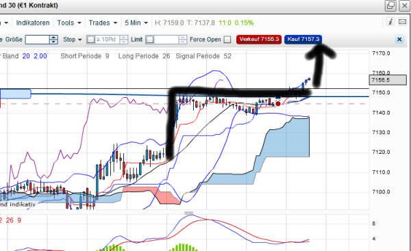
Task: Decrease Größe with the down stepper
Action: pos(53,42)
